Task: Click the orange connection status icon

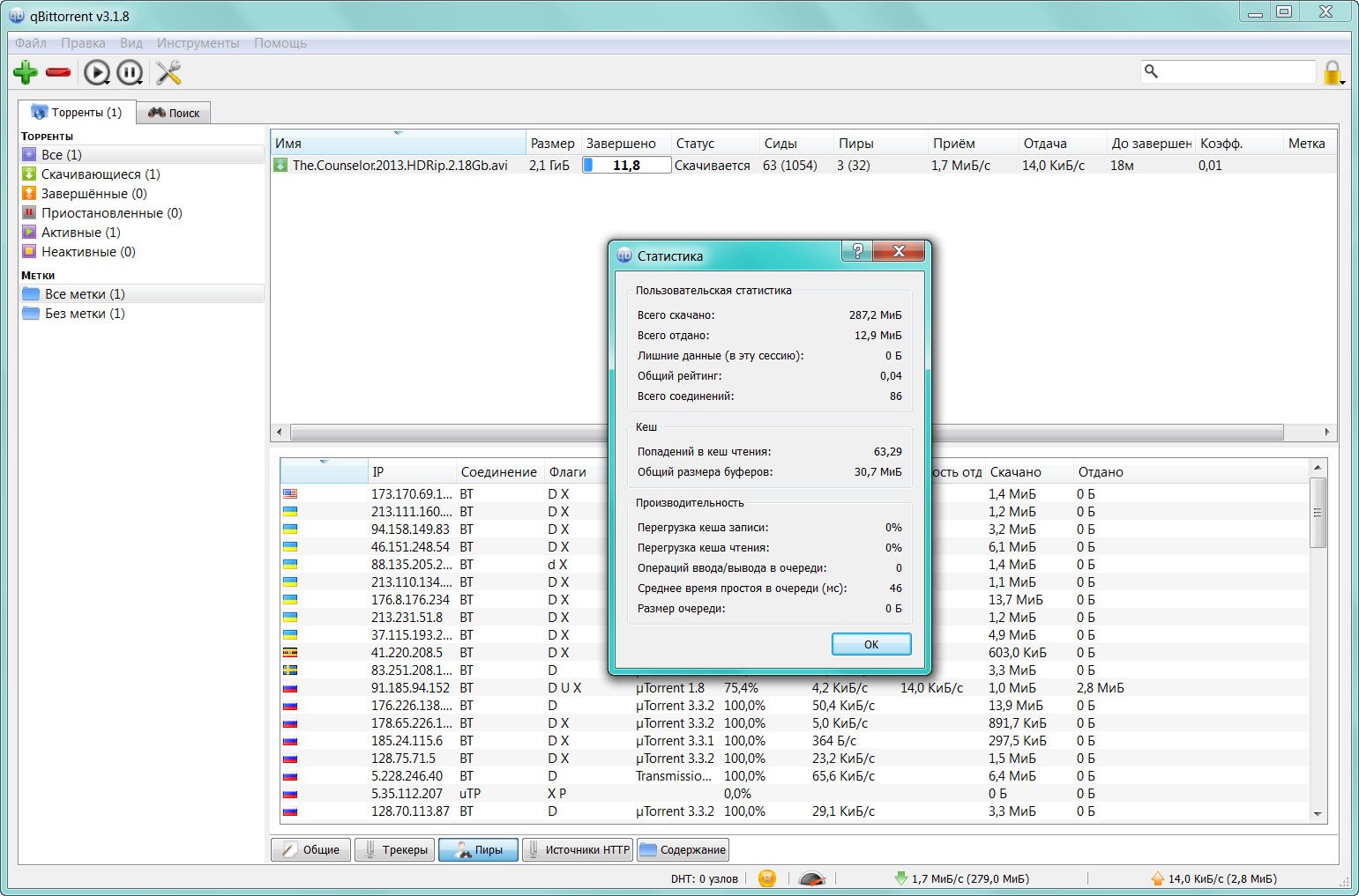Action: coord(767,878)
